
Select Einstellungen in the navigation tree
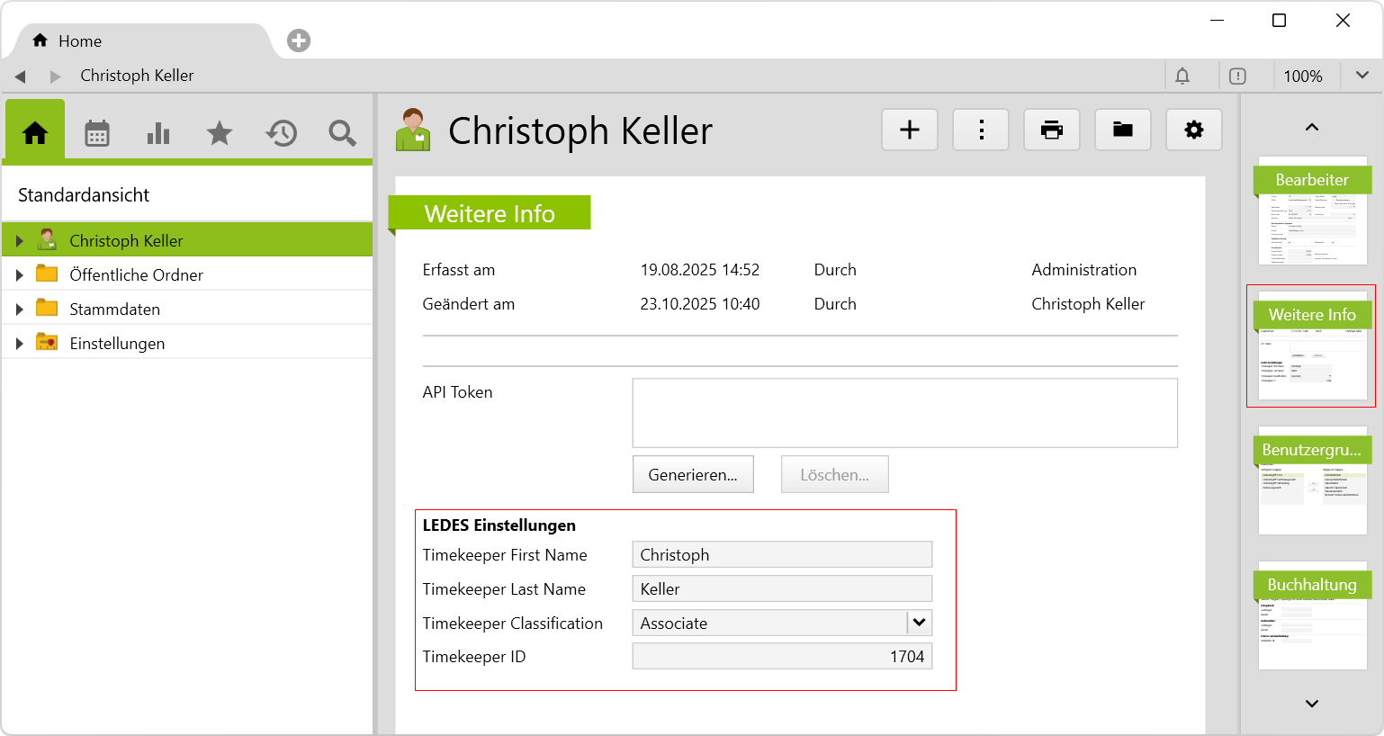[117, 344]
